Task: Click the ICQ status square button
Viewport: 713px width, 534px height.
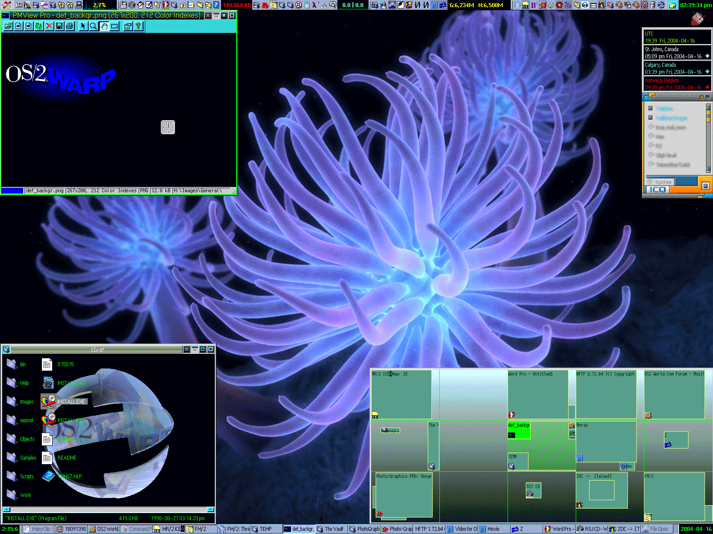Action: (x=705, y=186)
